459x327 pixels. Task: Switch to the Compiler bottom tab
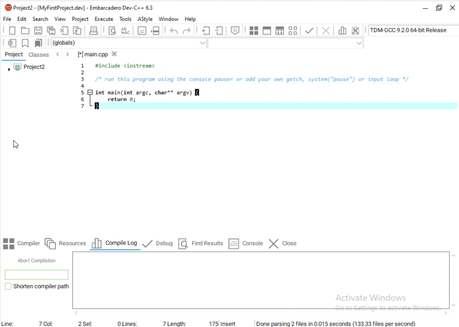[x=22, y=243]
